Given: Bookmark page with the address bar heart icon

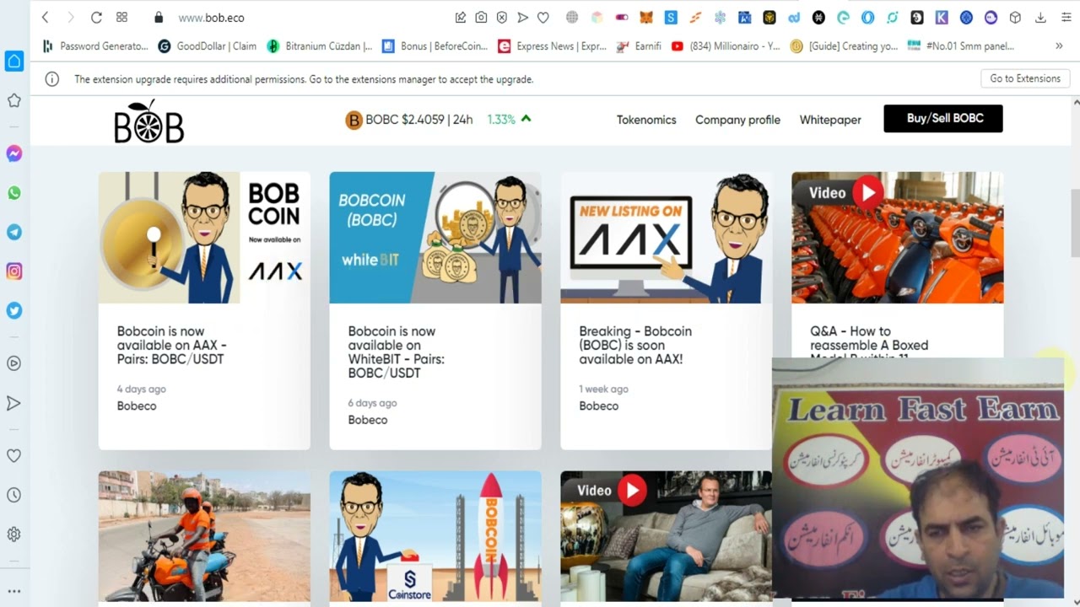Looking at the screenshot, I should tap(543, 17).
